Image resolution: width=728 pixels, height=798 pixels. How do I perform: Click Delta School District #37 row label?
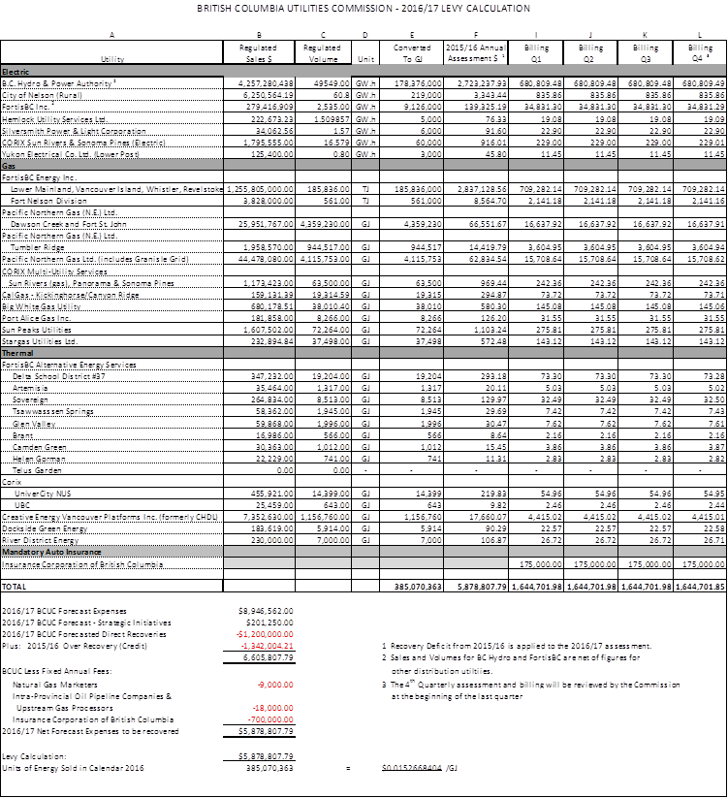pos(58,376)
